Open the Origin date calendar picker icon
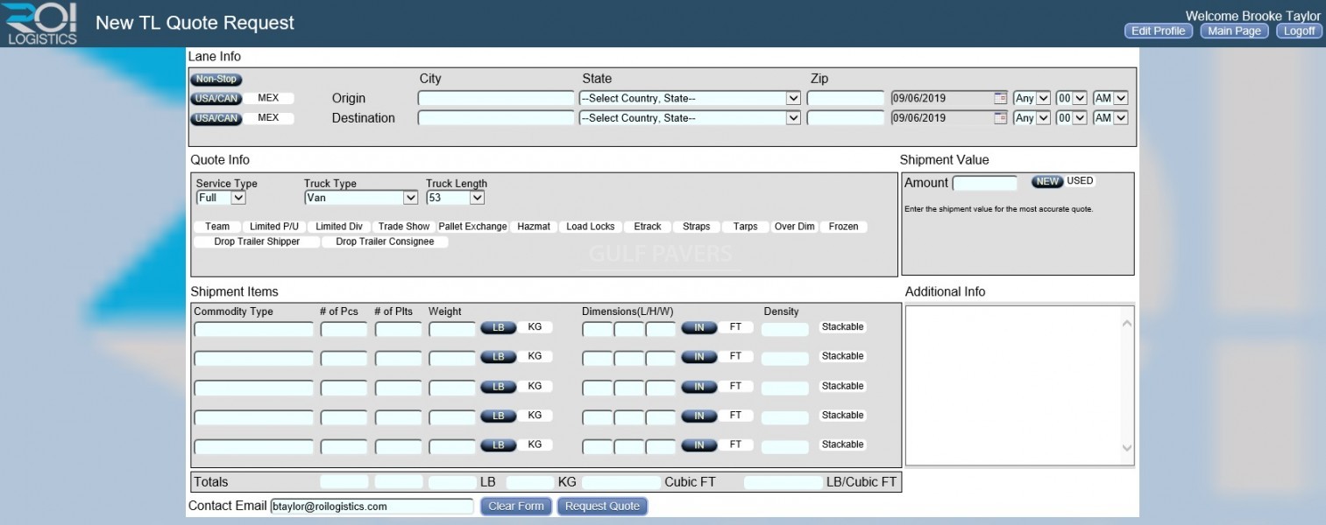 point(1000,98)
